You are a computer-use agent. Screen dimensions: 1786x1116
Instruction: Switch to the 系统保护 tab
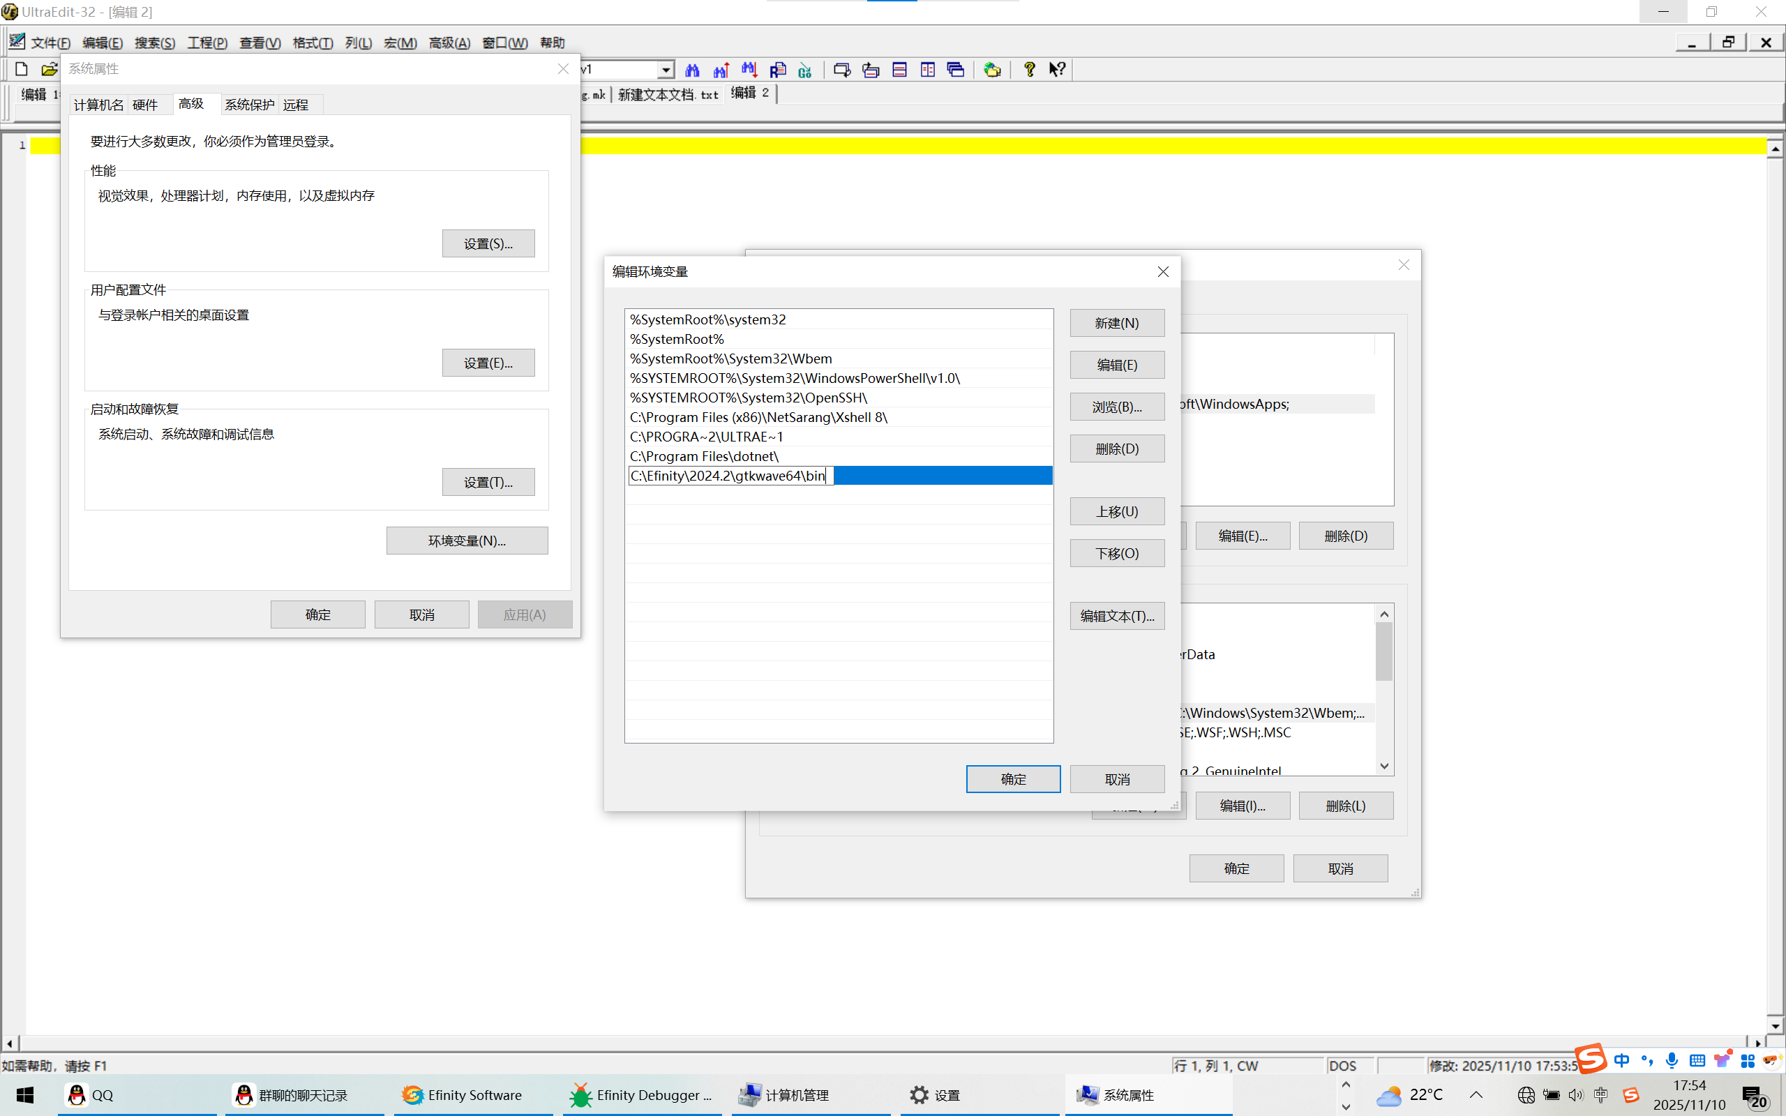(248, 105)
